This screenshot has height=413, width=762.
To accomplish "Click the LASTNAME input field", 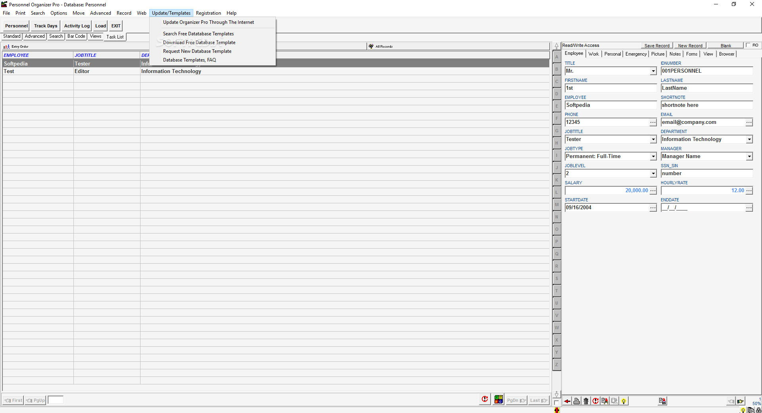I will (707, 88).
